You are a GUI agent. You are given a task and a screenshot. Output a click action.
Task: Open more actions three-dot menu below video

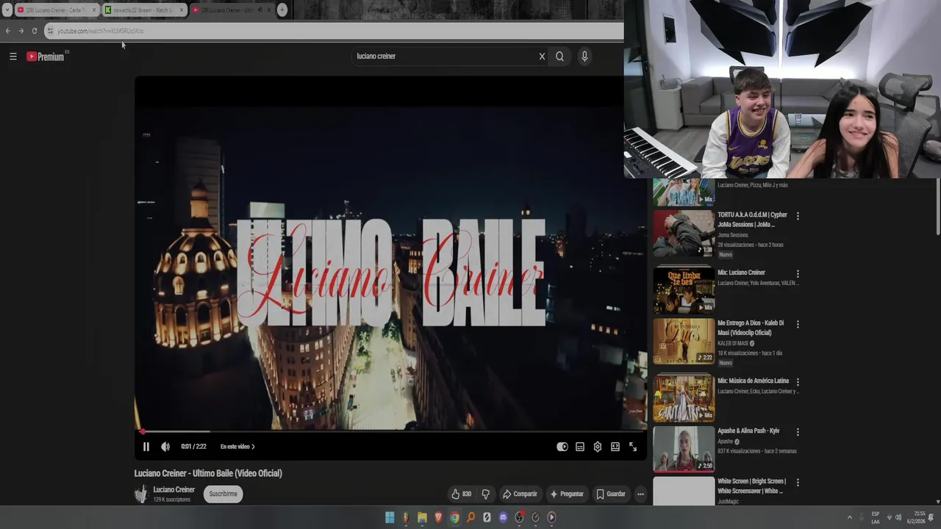(x=640, y=494)
